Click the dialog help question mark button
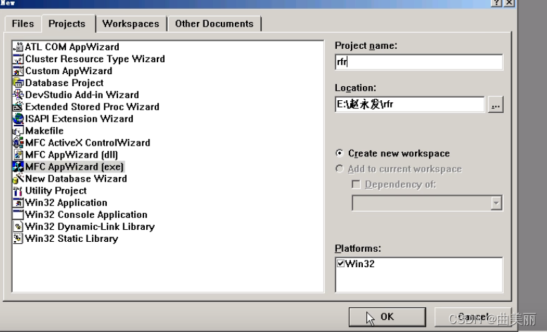 coord(496,3)
